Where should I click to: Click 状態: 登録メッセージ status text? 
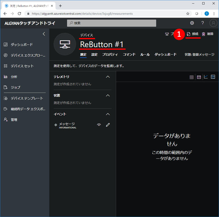click(200, 55)
